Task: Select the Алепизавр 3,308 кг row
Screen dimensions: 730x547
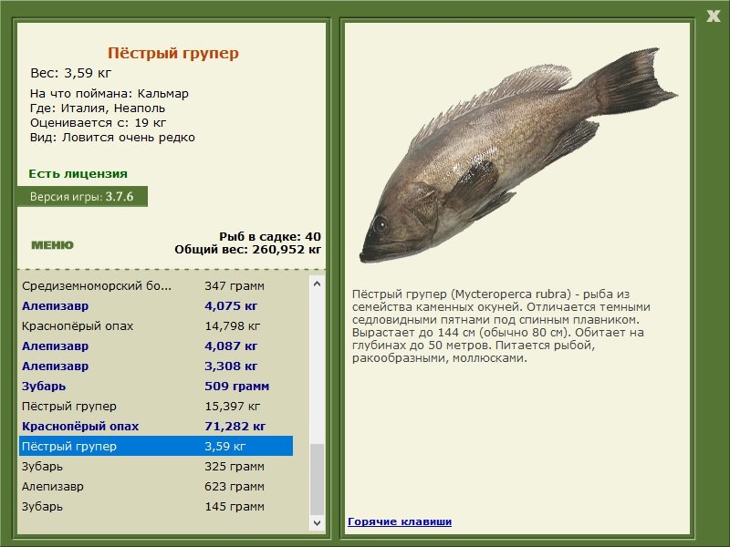Action: tap(156, 366)
